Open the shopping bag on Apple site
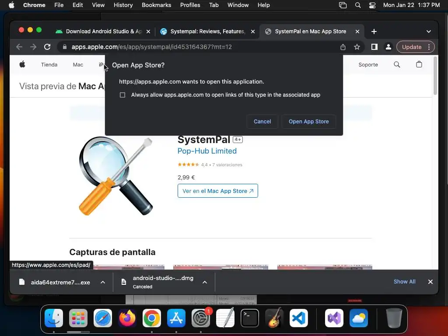 pyautogui.click(x=419, y=64)
